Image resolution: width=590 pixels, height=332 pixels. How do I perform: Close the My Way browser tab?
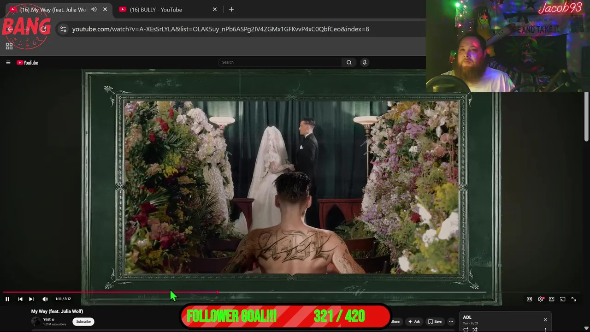[x=105, y=9]
